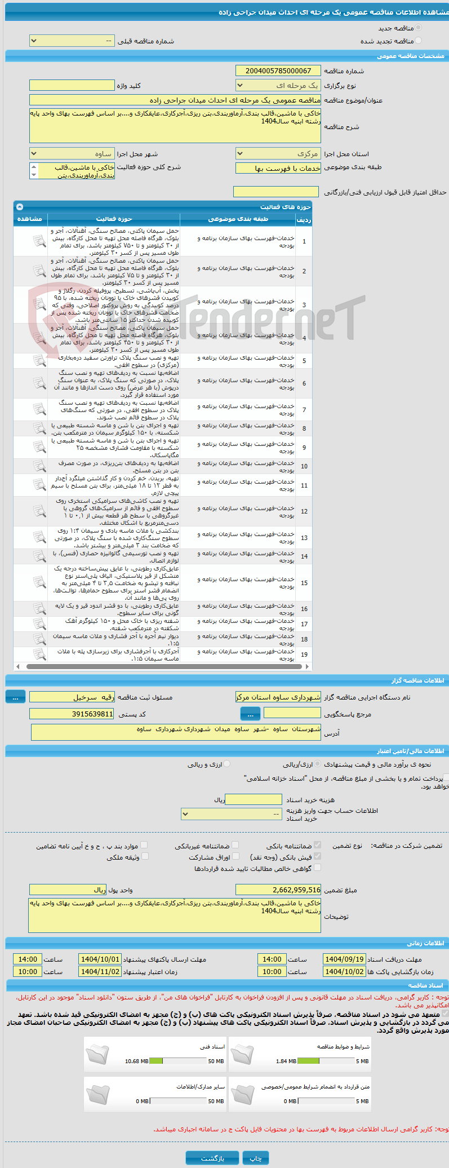Open the نوع برگزاری dropdown
Viewport: 449px width, 1168px height.
(278, 86)
